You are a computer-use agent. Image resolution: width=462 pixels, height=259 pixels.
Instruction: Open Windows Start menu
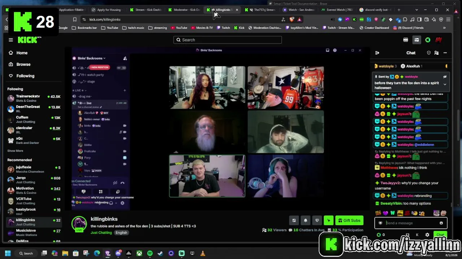[8, 253]
